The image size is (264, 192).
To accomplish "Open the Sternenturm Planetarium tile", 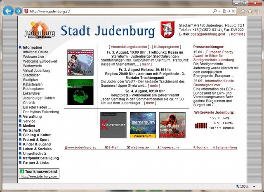I will pyautogui.click(x=143, y=125).
